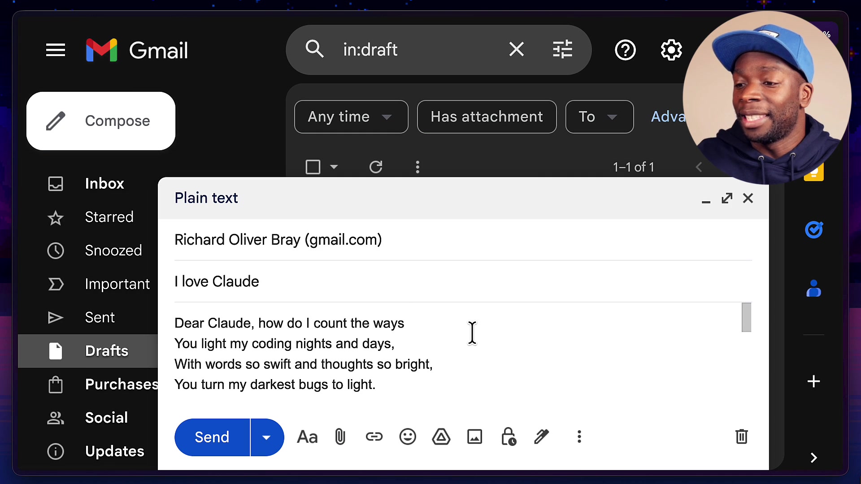Image resolution: width=861 pixels, height=484 pixels.
Task: Send the I love Claude email
Action: [212, 437]
